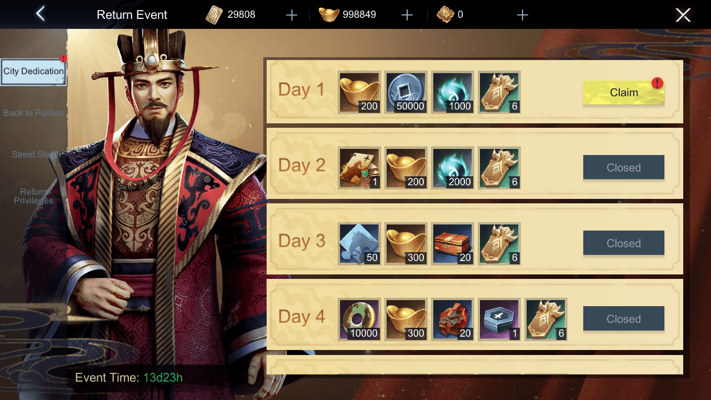This screenshot has height=400, width=711.
Task: Tap the Day 4 jade ring 10000 icon
Action: tap(359, 319)
